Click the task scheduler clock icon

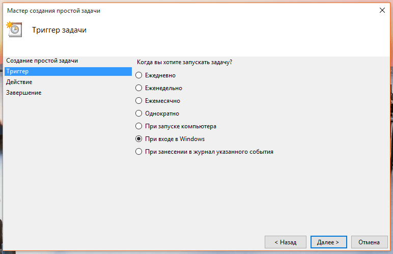pos(15,30)
